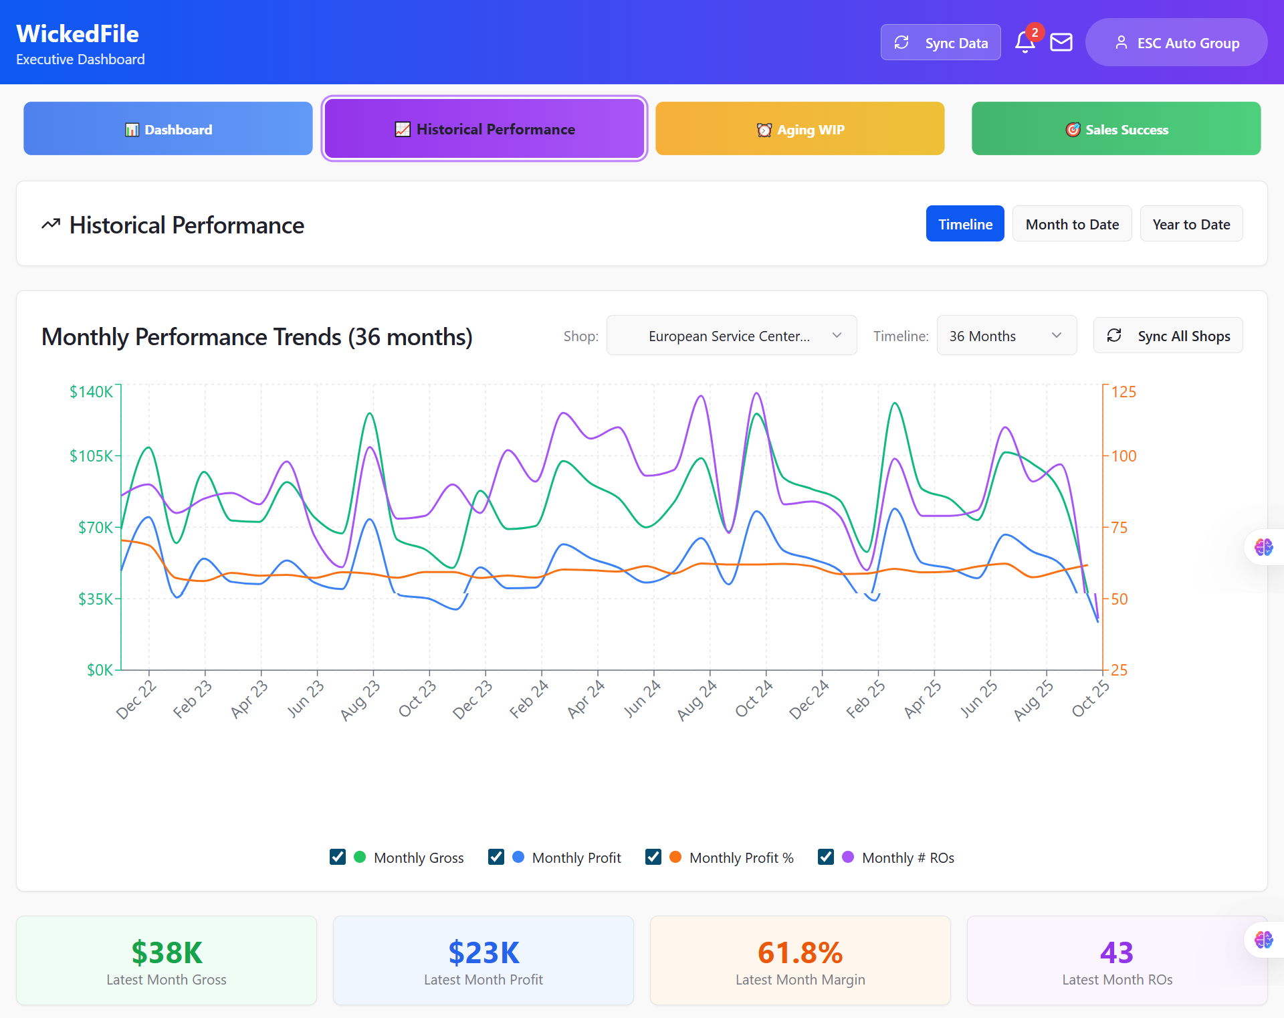Image resolution: width=1284 pixels, height=1018 pixels.
Task: Open the Shop dropdown showing European Service Center
Action: [x=731, y=336]
